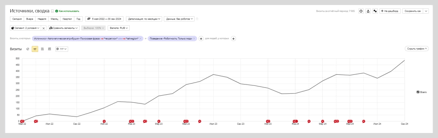
Task: Add a visit condition with plus button
Action: coord(201,39)
